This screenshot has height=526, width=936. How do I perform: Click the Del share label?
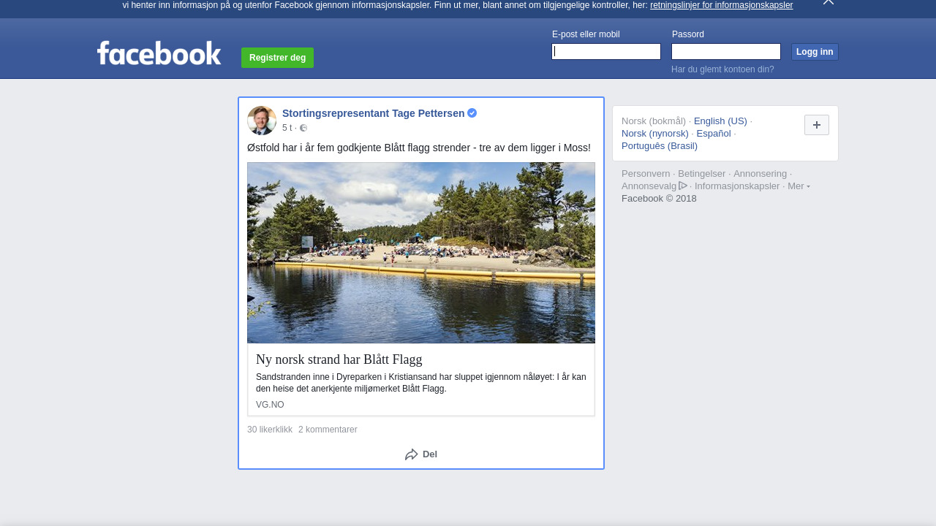pyautogui.click(x=430, y=454)
